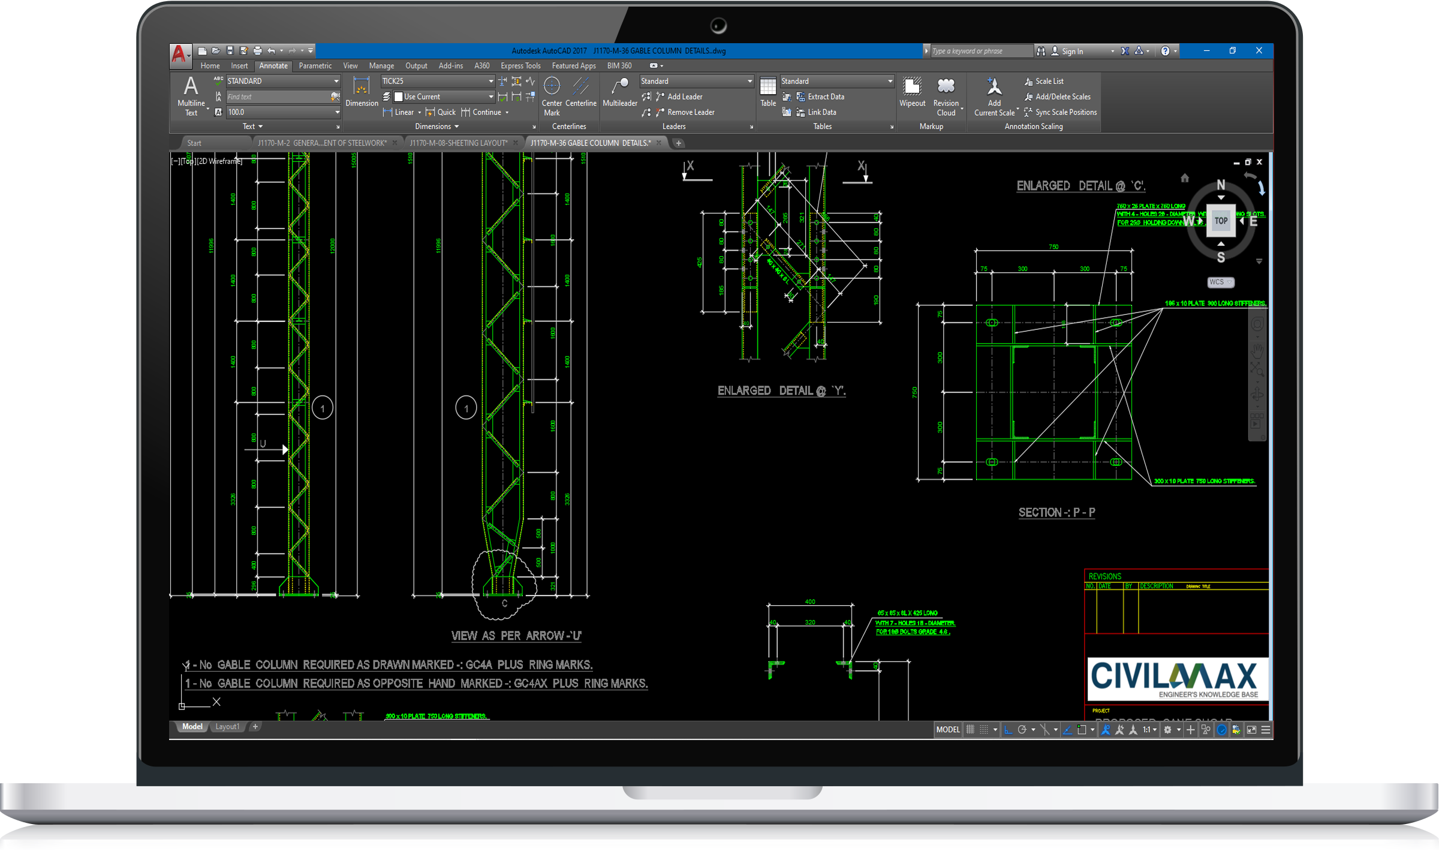Click the Add Current Scale icon
Image resolution: width=1439 pixels, height=866 pixels.
click(x=994, y=96)
